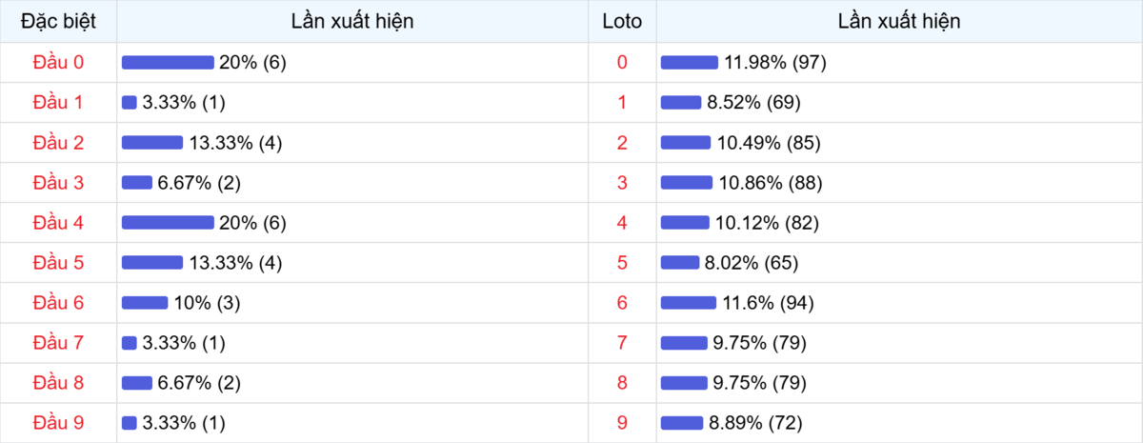Viewport: 1143px width, 443px height.
Task: Click the Loto number 3 label
Action: point(622,182)
